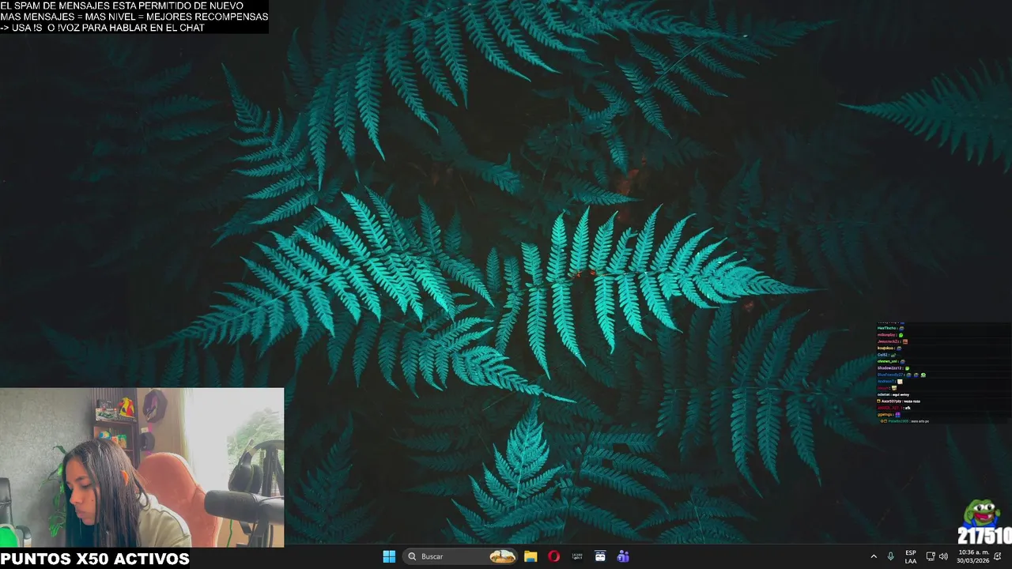
Task: Click the microphone icon in system tray
Action: coord(891,556)
